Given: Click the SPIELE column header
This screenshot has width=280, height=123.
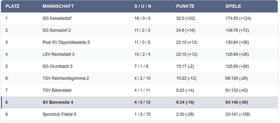Looking at the screenshot, I should coord(233,6).
